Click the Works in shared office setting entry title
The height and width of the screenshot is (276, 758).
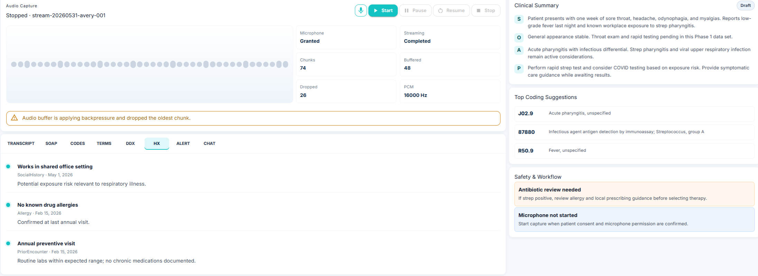(x=55, y=167)
